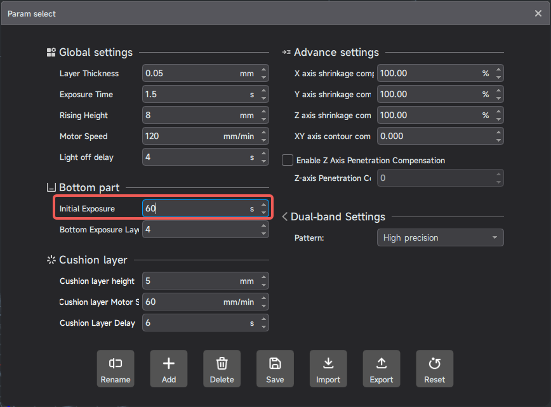Import parameter settings file
The height and width of the screenshot is (407, 551).
328,368
